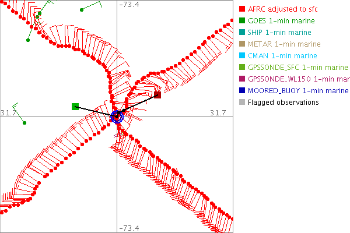350x233 pixels.
Task: Click the bottom -73.4 longitude label
Action: pyautogui.click(x=129, y=228)
